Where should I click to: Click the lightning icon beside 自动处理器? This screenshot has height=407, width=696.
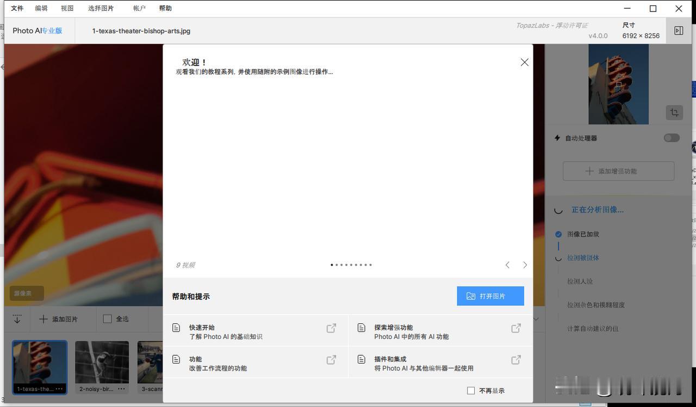click(557, 138)
